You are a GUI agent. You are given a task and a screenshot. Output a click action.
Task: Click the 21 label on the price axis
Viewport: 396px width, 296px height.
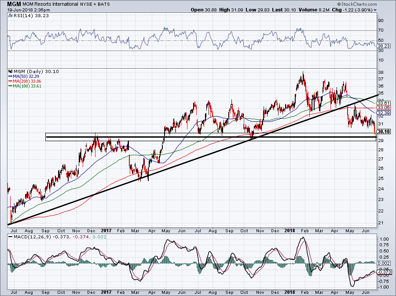pyautogui.click(x=381, y=223)
